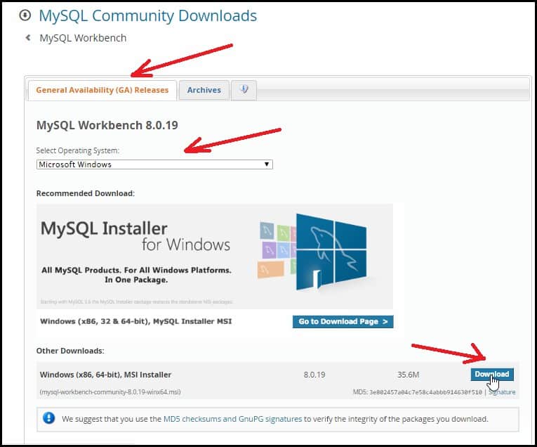Click the version number 8.0.19 cell
The width and height of the screenshot is (537, 447).
(314, 375)
